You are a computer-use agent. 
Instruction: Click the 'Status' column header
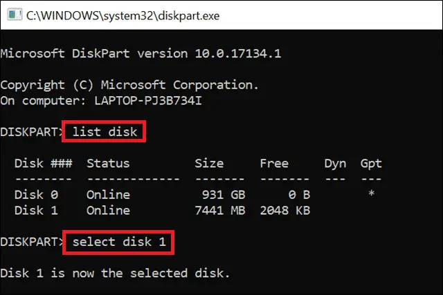(x=108, y=163)
